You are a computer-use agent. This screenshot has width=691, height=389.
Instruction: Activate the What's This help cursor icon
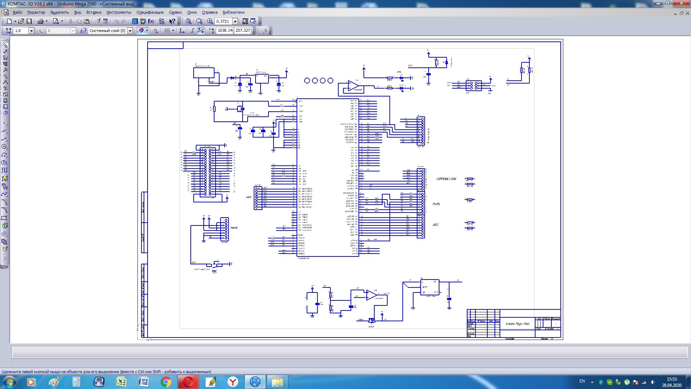point(172,21)
